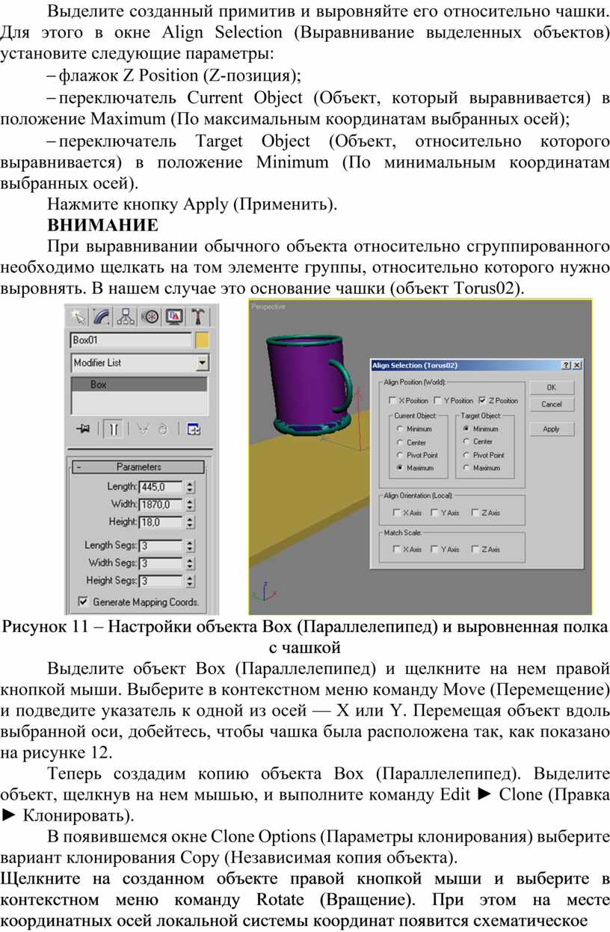Image resolution: width=610 pixels, height=932 pixels.
Task: Select Current Object Minimum radio
Action: [400, 429]
